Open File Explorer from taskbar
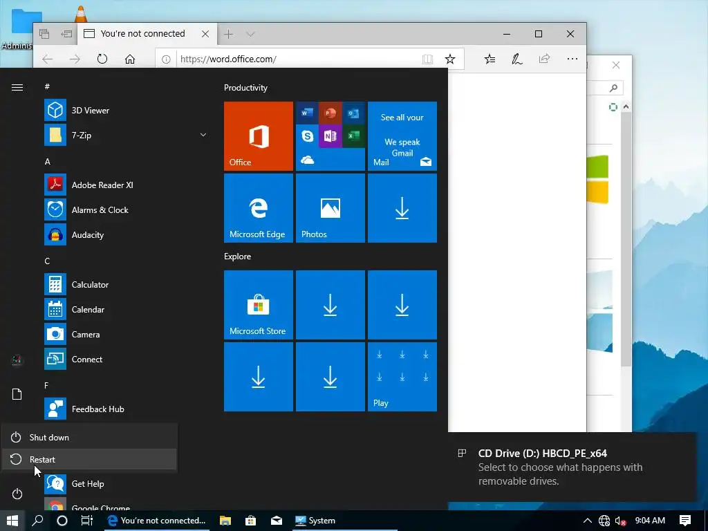 pos(225,521)
